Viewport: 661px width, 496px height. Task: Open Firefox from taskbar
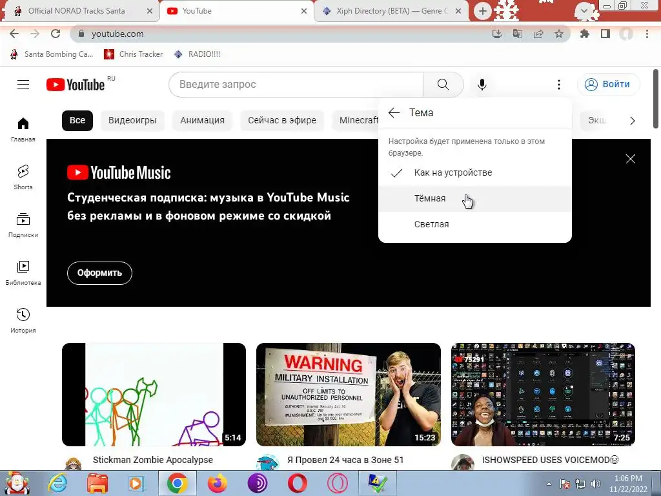[x=217, y=483]
